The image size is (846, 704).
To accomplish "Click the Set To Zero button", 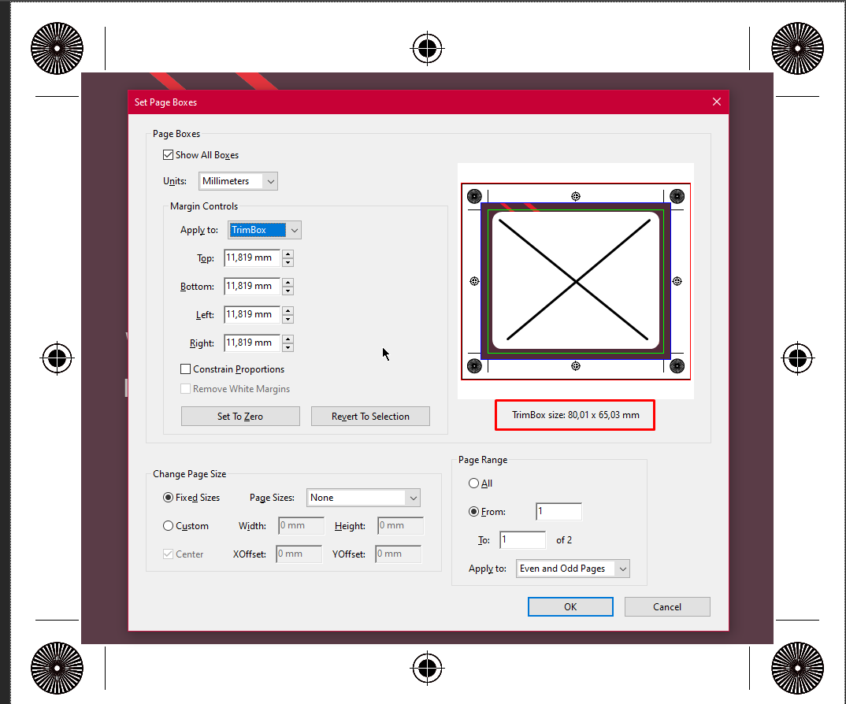I will [239, 416].
